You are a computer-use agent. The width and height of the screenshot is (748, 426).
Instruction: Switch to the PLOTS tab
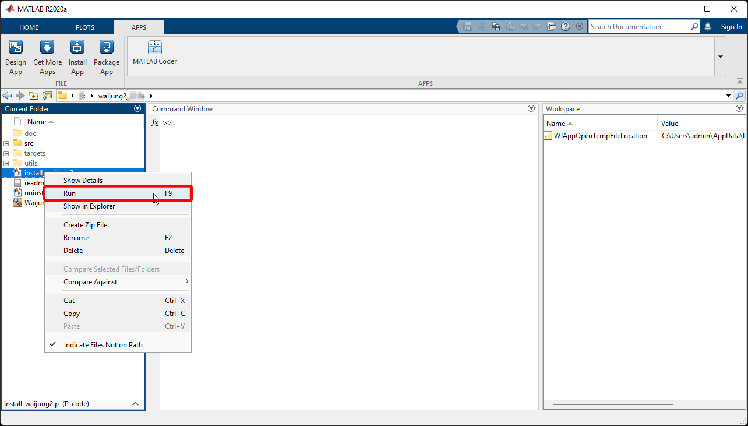(85, 27)
